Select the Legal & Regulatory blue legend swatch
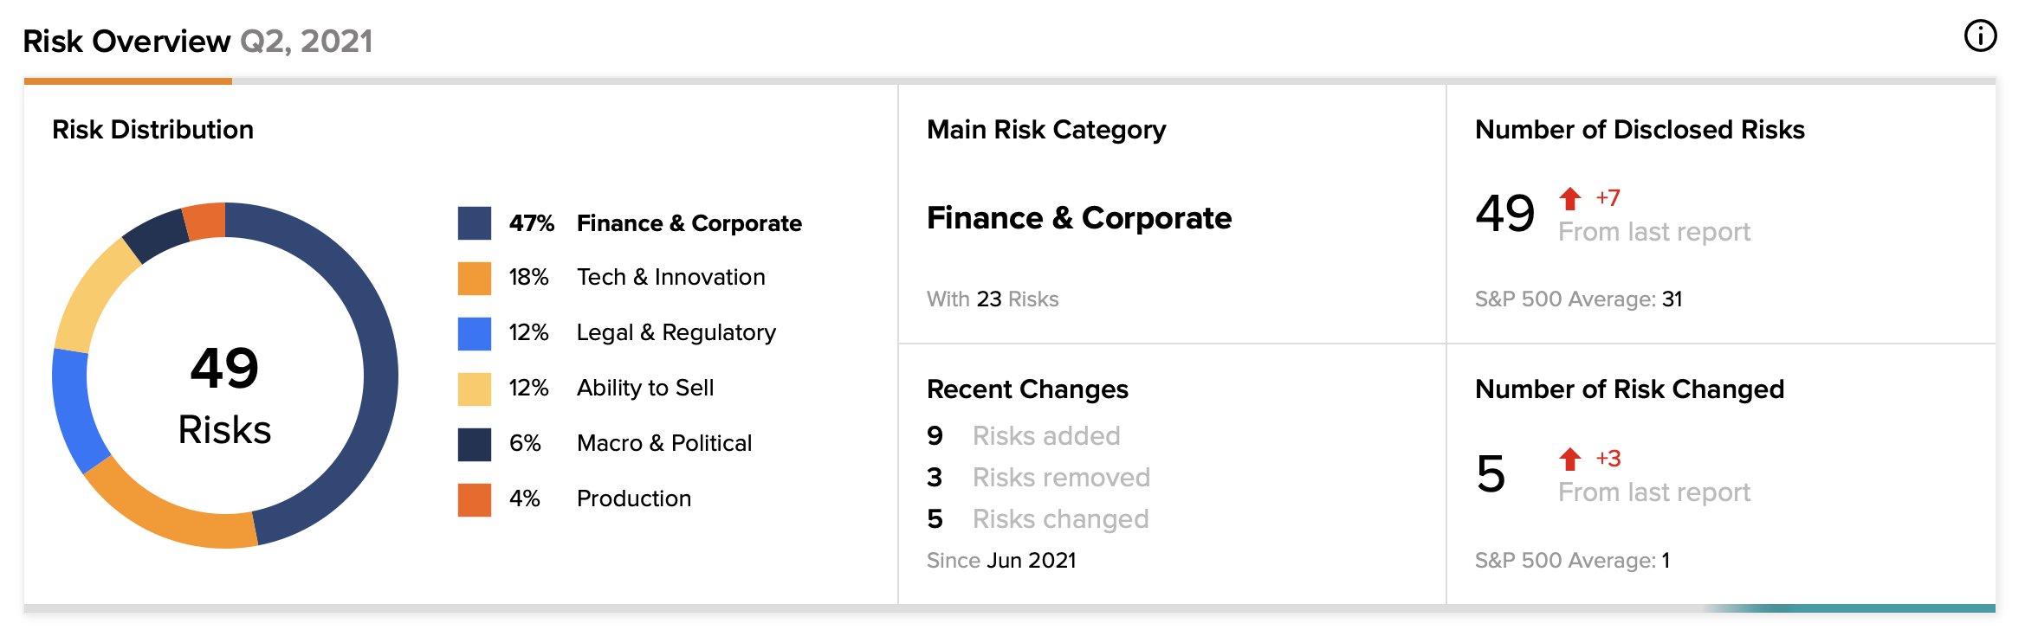The image size is (2025, 630). [475, 334]
